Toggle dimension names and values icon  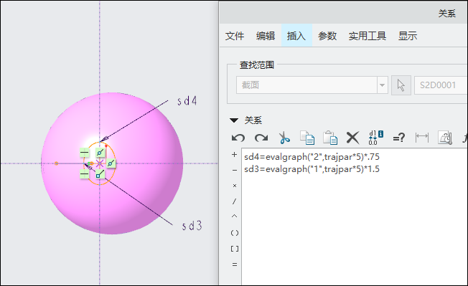click(x=376, y=138)
